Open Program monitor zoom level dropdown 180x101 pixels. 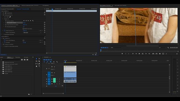tap(116, 48)
